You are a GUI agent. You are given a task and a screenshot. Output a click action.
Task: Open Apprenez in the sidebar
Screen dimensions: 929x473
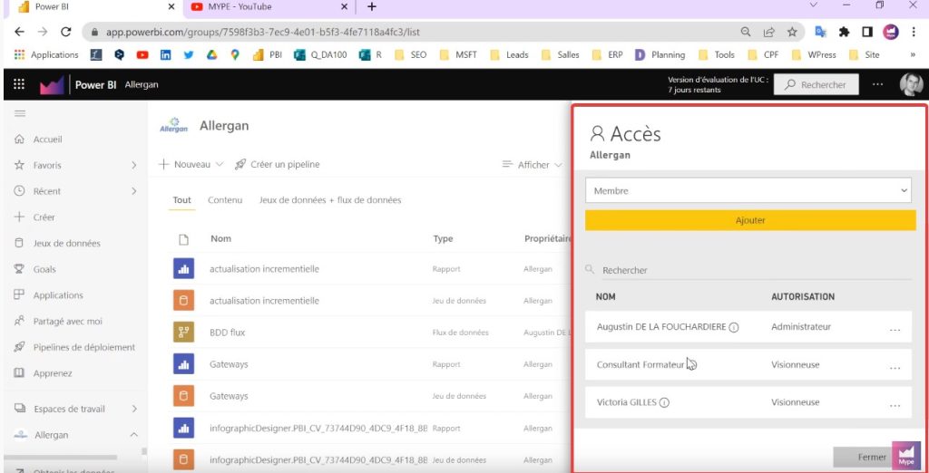[52, 373]
